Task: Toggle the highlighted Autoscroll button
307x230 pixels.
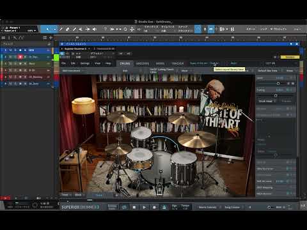Action: pyautogui.click(x=211, y=29)
